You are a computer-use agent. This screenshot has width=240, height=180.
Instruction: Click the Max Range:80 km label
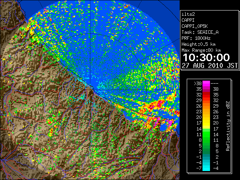click(201, 50)
